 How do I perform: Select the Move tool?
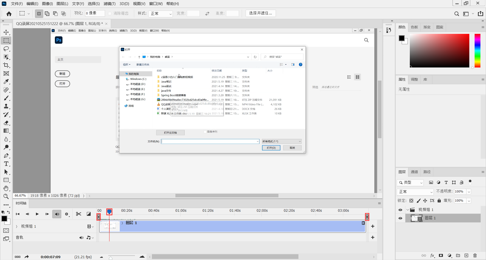pyautogui.click(x=6, y=32)
